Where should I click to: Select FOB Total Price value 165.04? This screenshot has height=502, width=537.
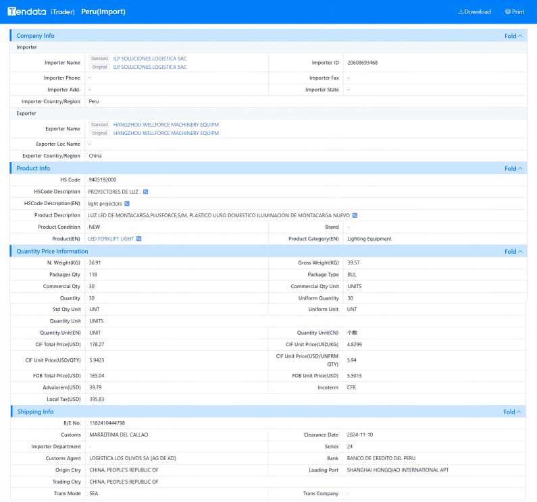point(97,376)
